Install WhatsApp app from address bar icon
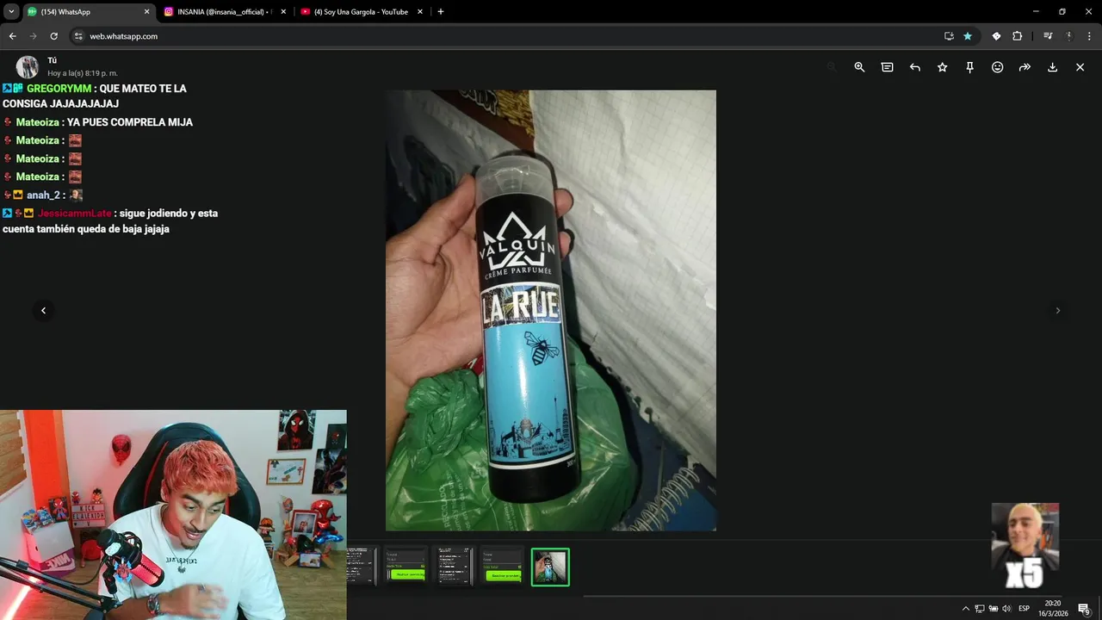Screen dimensions: 1102x620 [949, 36]
